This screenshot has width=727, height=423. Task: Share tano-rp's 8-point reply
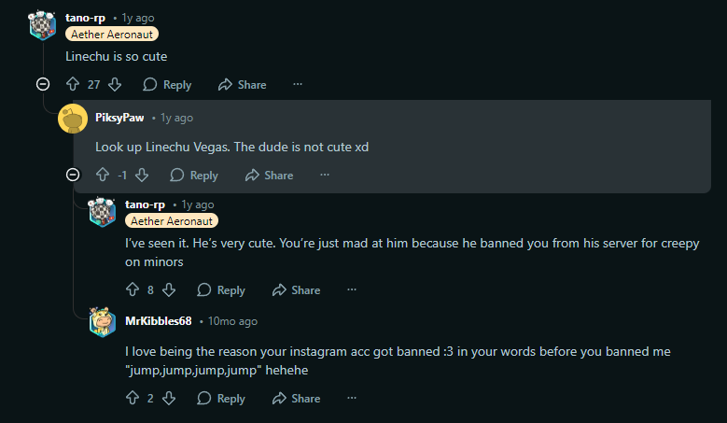click(296, 290)
